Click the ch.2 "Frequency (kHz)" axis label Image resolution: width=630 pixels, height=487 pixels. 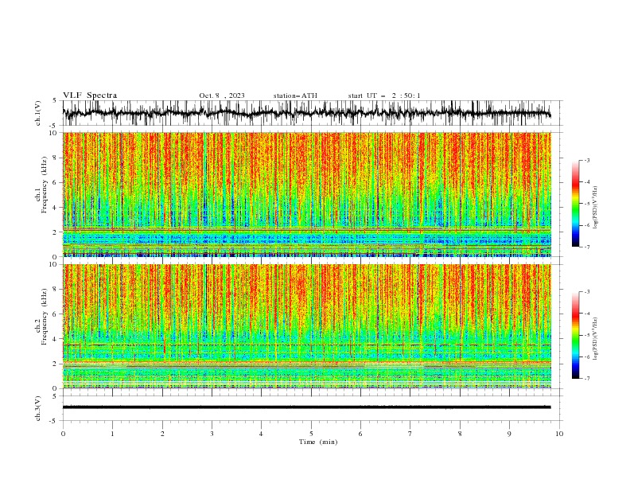pyautogui.click(x=45, y=317)
